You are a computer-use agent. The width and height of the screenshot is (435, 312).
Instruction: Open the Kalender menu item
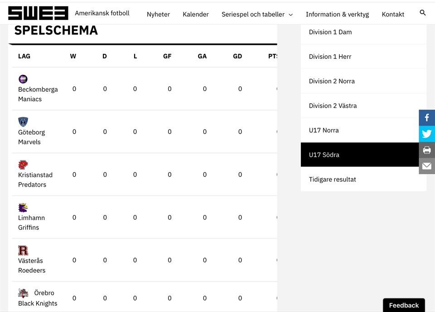click(196, 14)
